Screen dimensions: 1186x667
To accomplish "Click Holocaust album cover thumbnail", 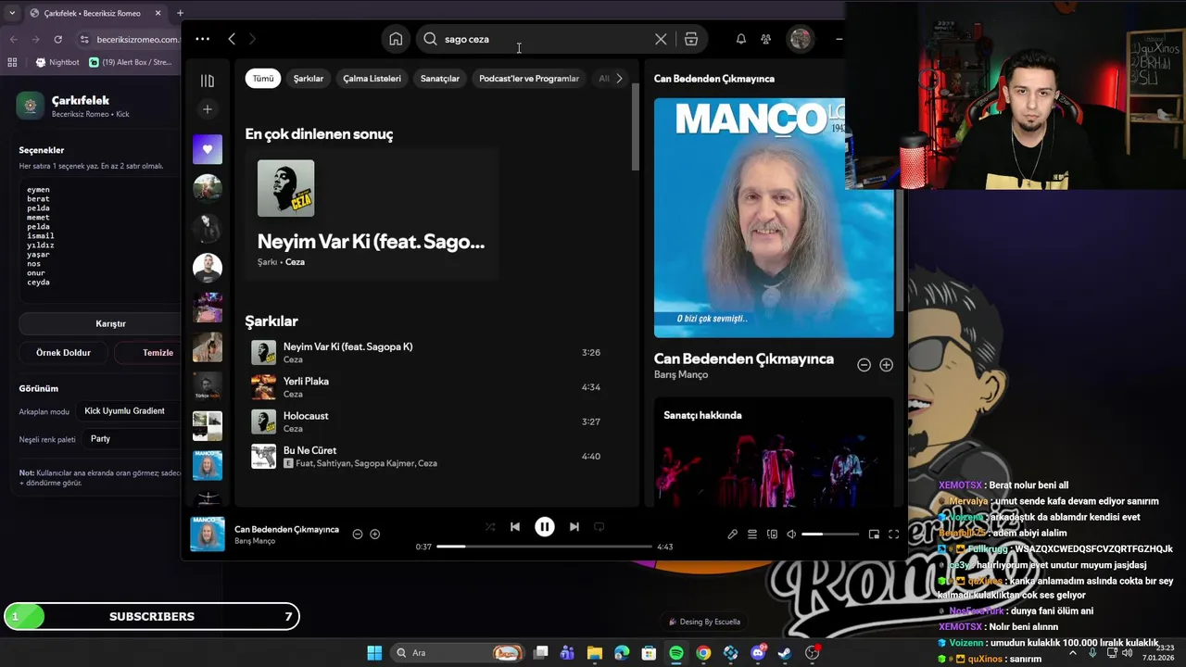I will click(264, 422).
